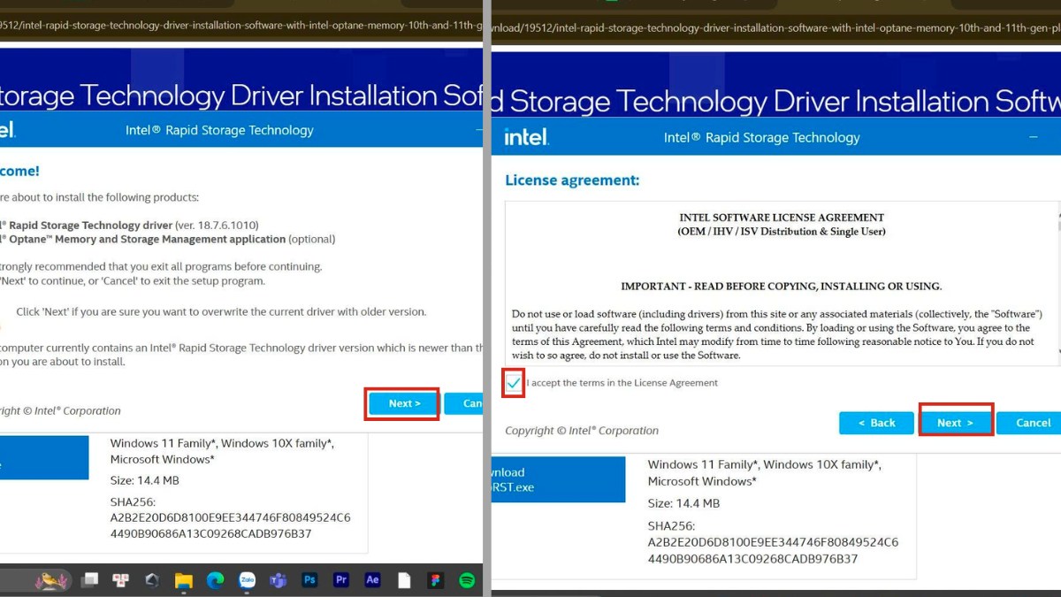The image size is (1061, 597).
Task: Open Microsoft Edge browser
Action: point(215,581)
